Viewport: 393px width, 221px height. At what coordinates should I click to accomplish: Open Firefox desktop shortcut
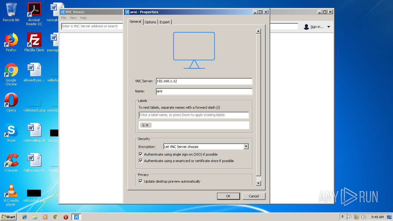11,42
